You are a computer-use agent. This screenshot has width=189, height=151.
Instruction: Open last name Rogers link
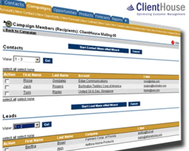click(x=58, y=86)
